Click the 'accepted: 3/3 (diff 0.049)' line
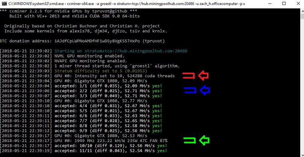This screenshot has height=157, width=304. coord(81,96)
